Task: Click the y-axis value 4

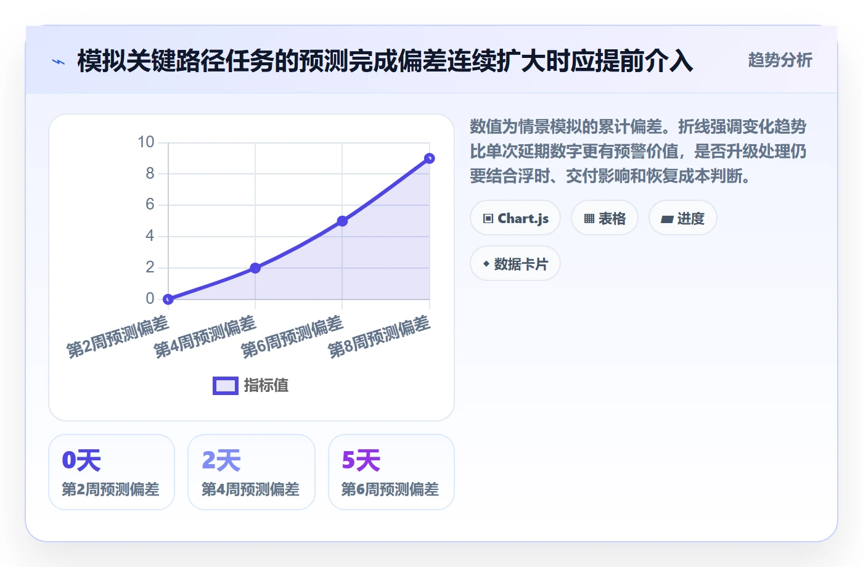Action: [x=150, y=236]
